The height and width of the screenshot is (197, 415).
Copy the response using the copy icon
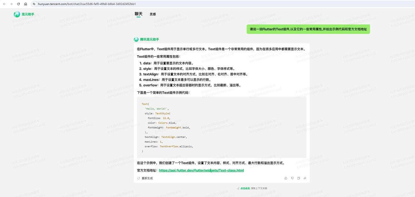pyautogui.click(x=298, y=178)
